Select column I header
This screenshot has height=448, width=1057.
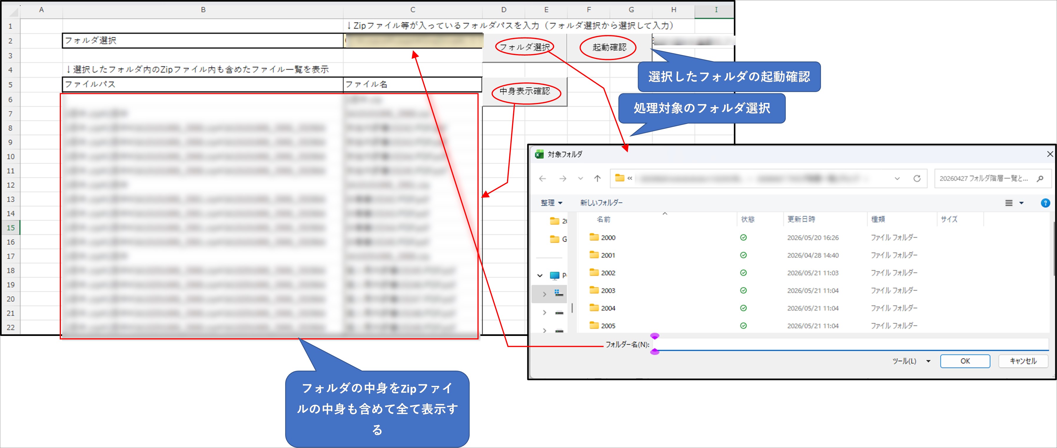tap(716, 9)
